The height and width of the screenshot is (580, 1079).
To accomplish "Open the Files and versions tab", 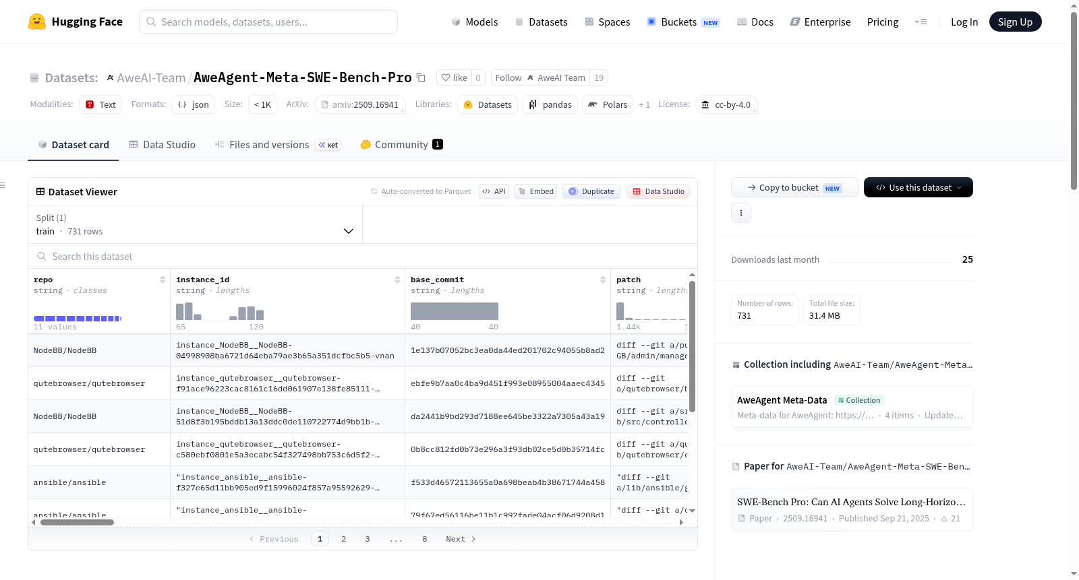I will [x=277, y=144].
